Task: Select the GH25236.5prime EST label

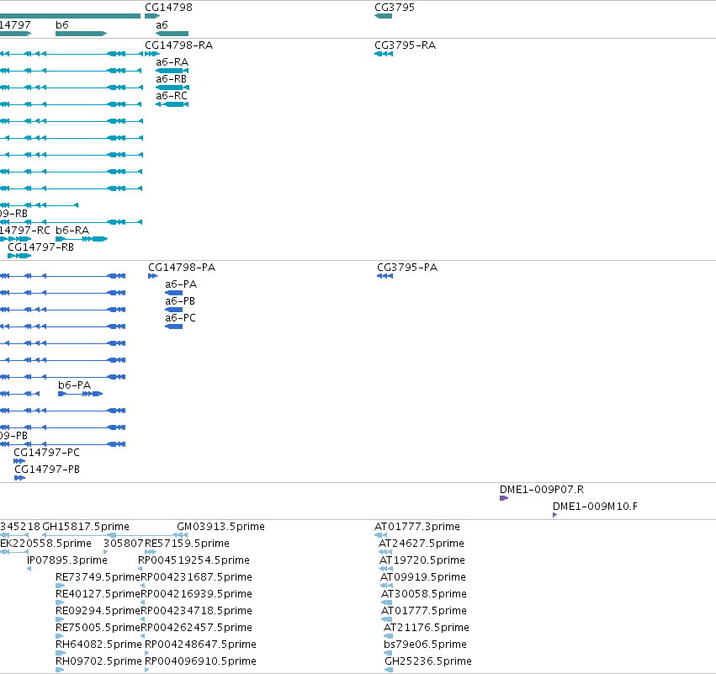Action: point(428,661)
